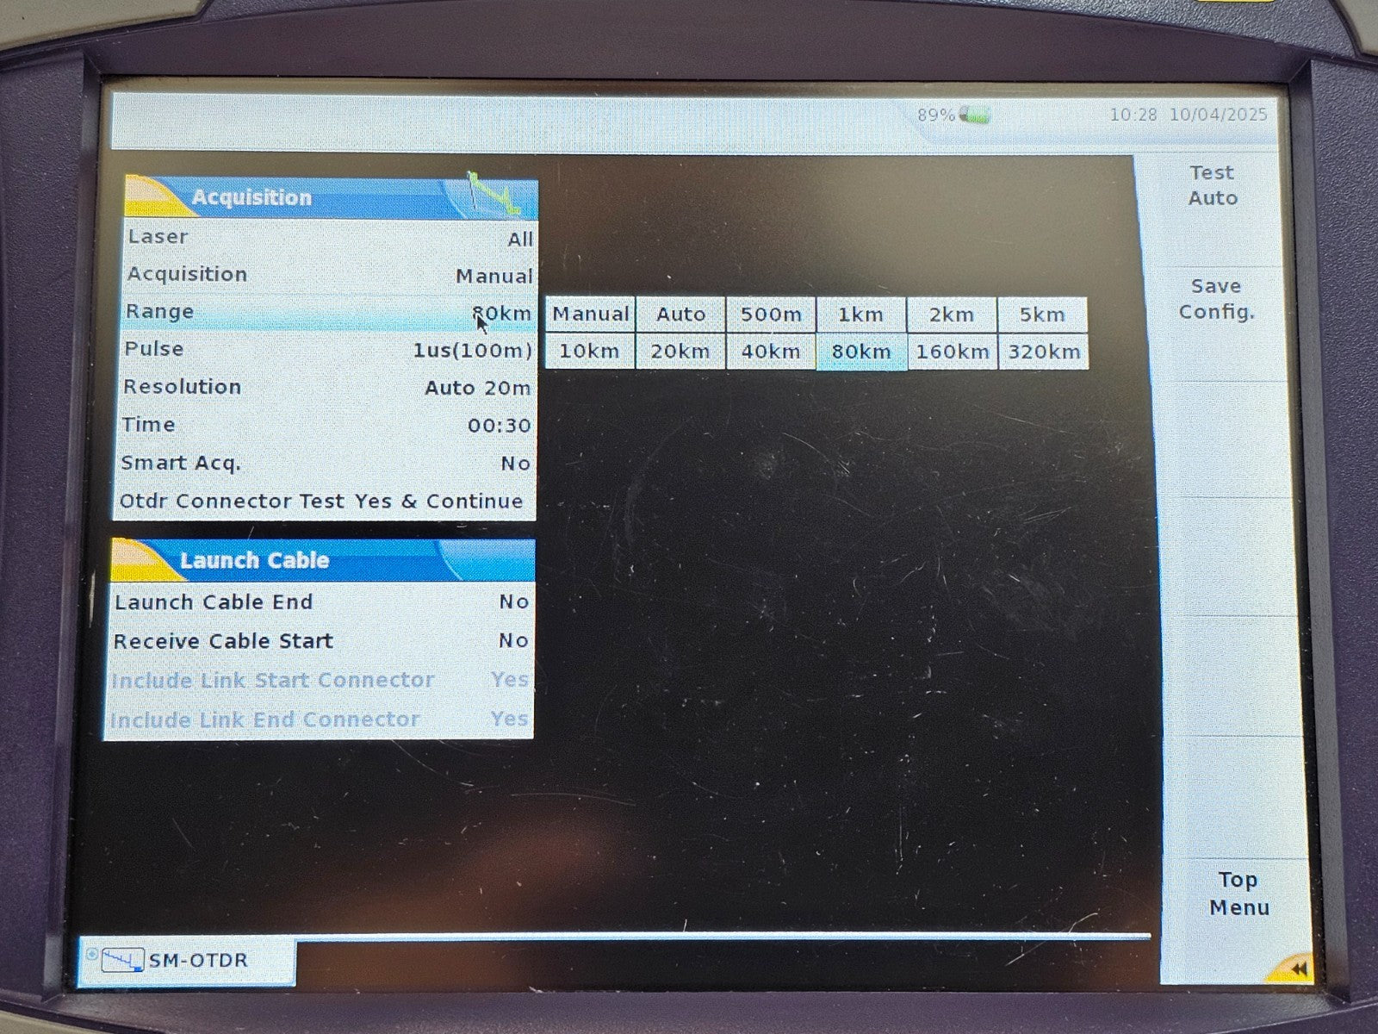Click the battery level icon
The image size is (1378, 1034).
(975, 115)
